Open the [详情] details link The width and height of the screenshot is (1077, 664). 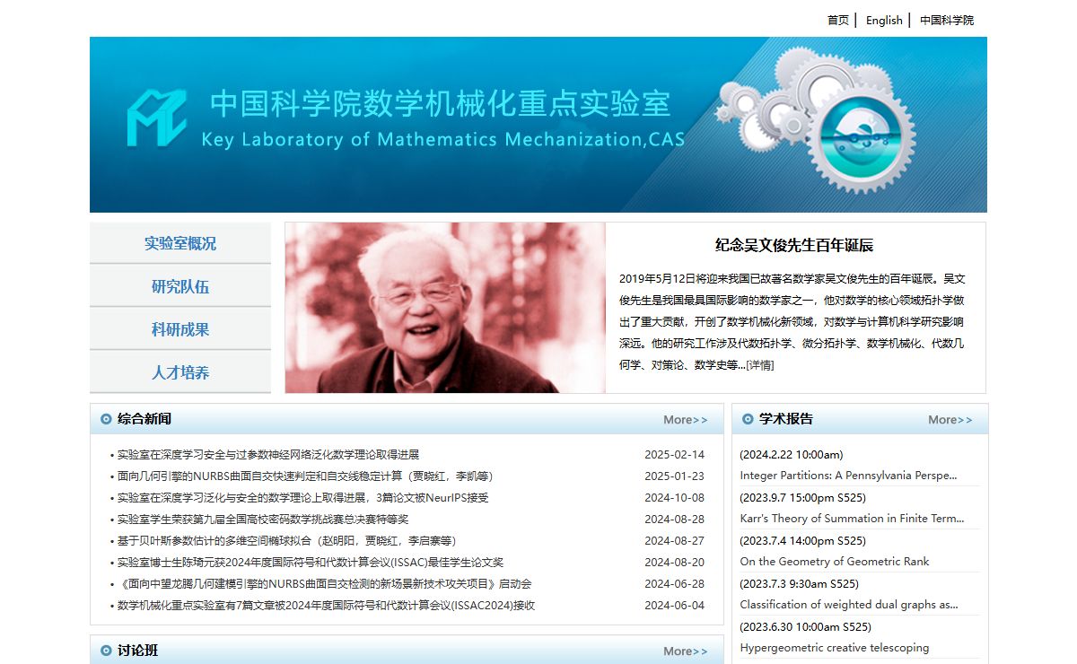[759, 365]
